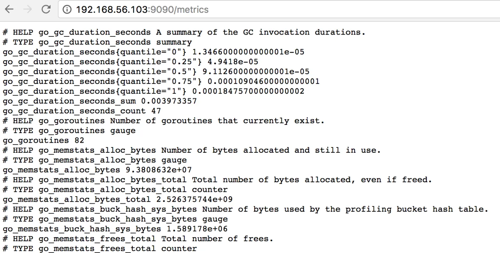Click the TYPE go_memstats_frees_total counter line
Image resolution: width=500 pixels, height=253 pixels.
tap(100, 248)
